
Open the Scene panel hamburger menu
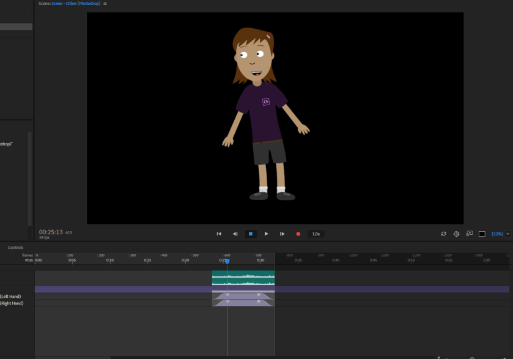[x=105, y=4]
